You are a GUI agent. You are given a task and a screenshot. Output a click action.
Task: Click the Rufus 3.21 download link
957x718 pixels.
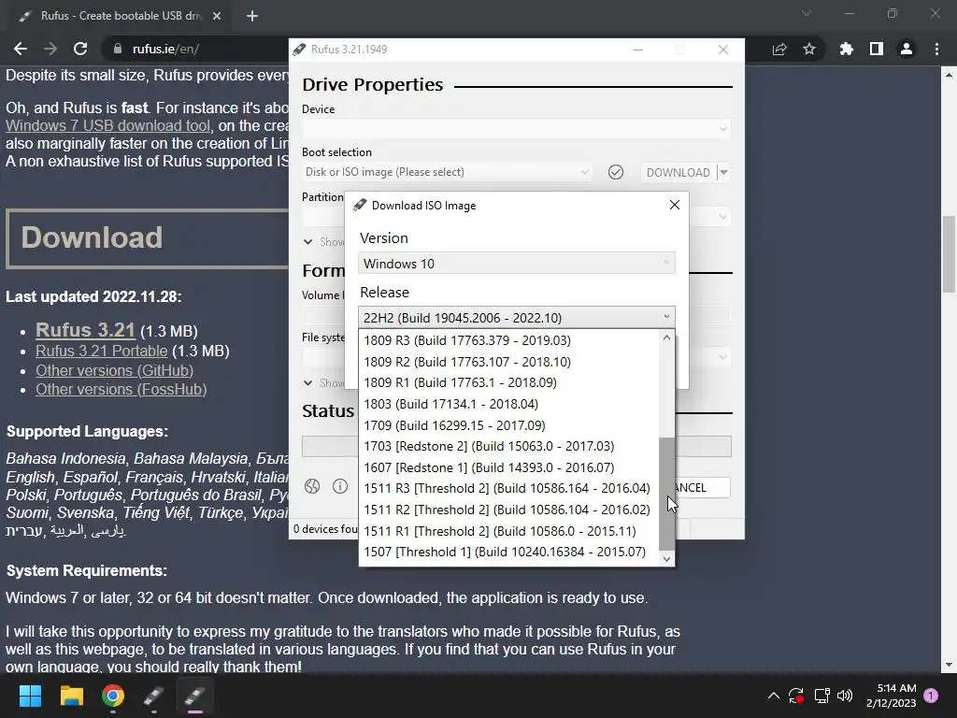pos(85,330)
